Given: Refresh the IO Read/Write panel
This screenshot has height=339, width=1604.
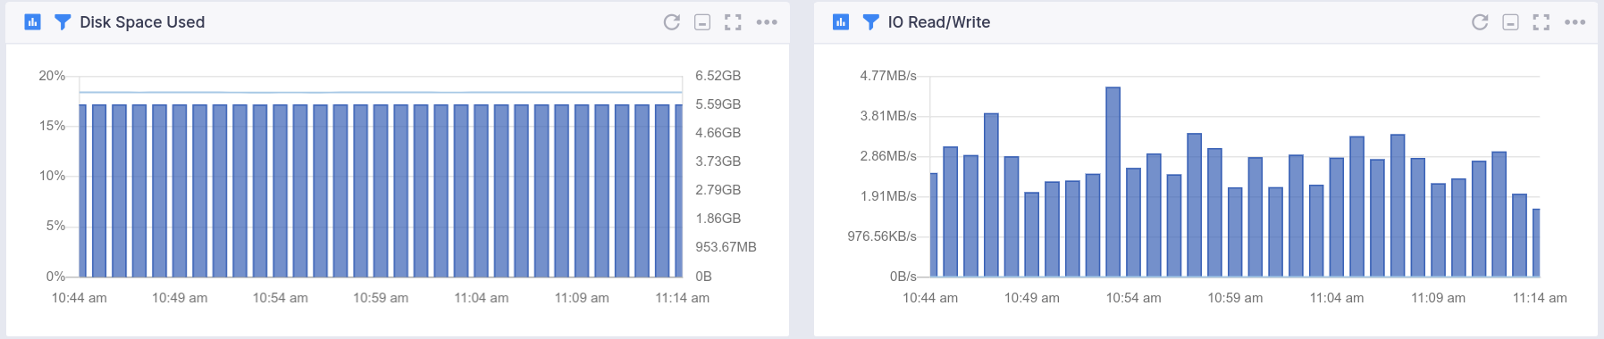Looking at the screenshot, I should point(1480,22).
